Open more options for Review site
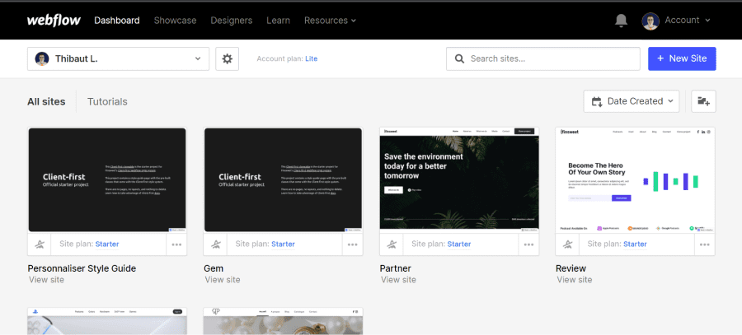Screen dimensions: 742x335 click(x=705, y=244)
